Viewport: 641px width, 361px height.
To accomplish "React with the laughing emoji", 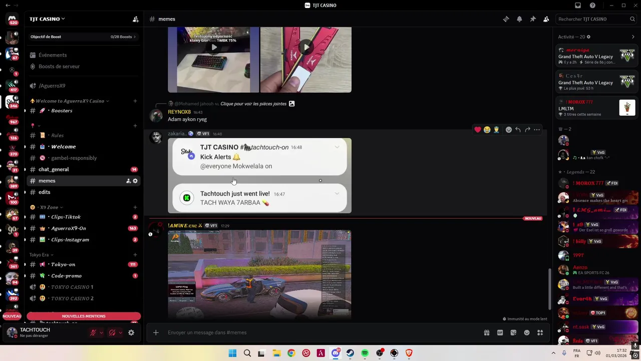I will (487, 130).
